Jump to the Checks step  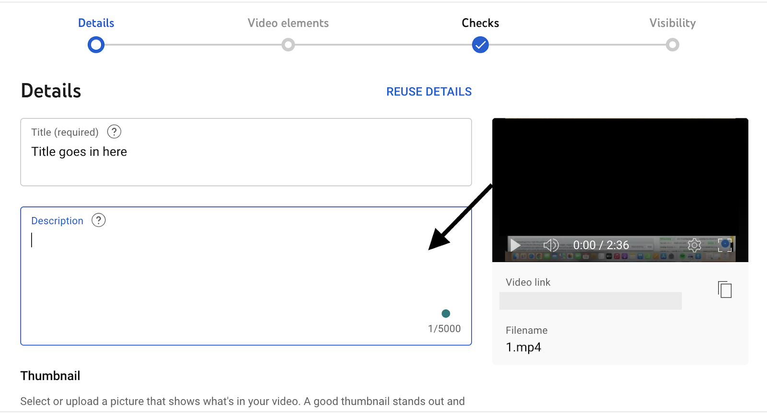[480, 23]
